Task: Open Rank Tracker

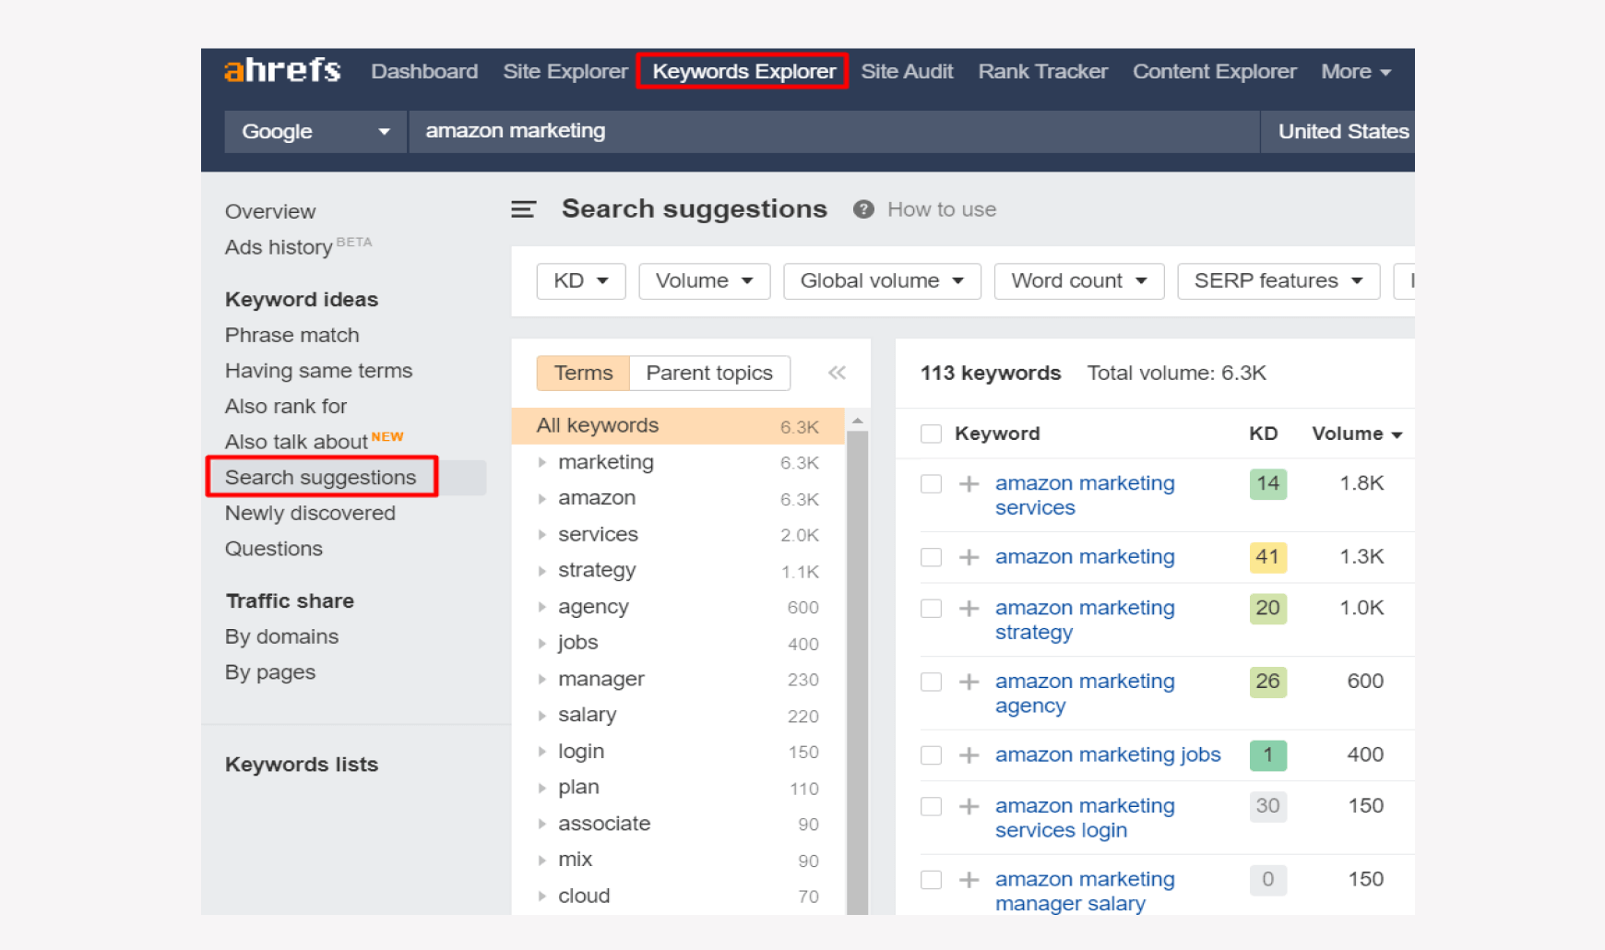Action: tap(1043, 71)
